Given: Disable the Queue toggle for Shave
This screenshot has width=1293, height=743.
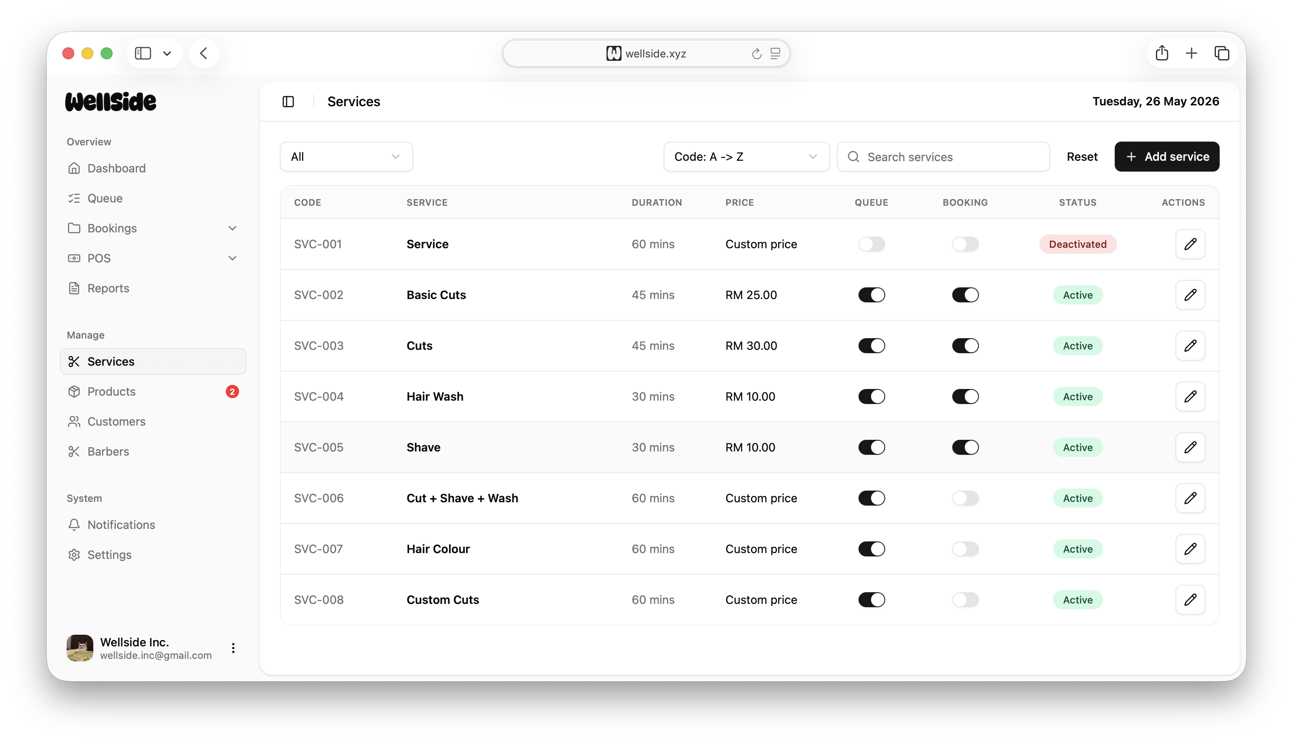Looking at the screenshot, I should [x=871, y=447].
